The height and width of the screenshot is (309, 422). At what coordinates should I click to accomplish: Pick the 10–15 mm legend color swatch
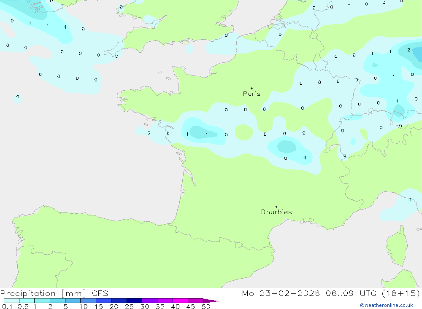coord(88,301)
